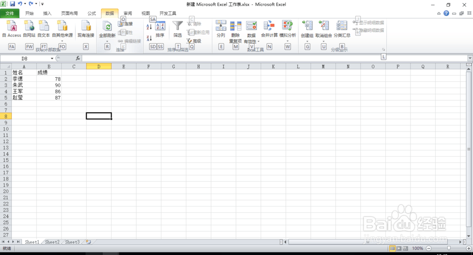Screen dimensions: 473x255
Task: Import data from text file (自文本)
Action: click(x=44, y=29)
